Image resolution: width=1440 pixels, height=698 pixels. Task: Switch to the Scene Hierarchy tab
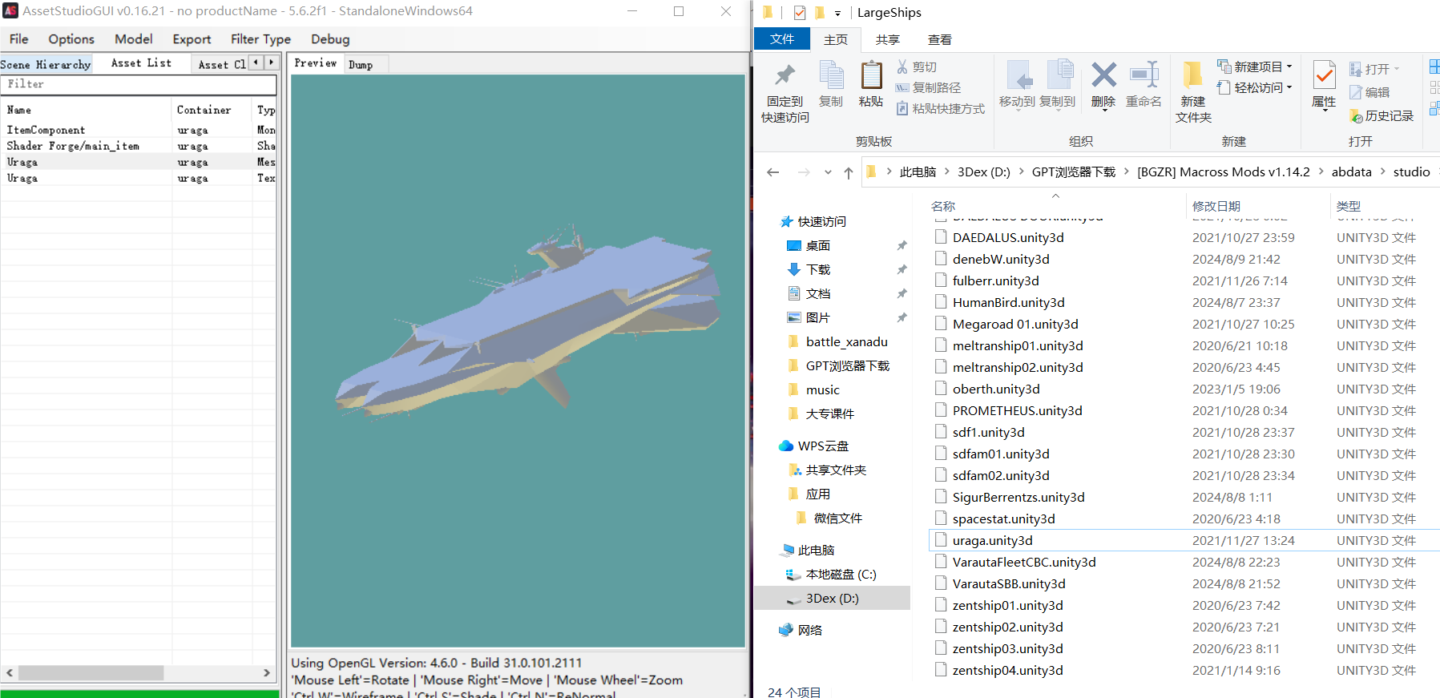(x=46, y=64)
